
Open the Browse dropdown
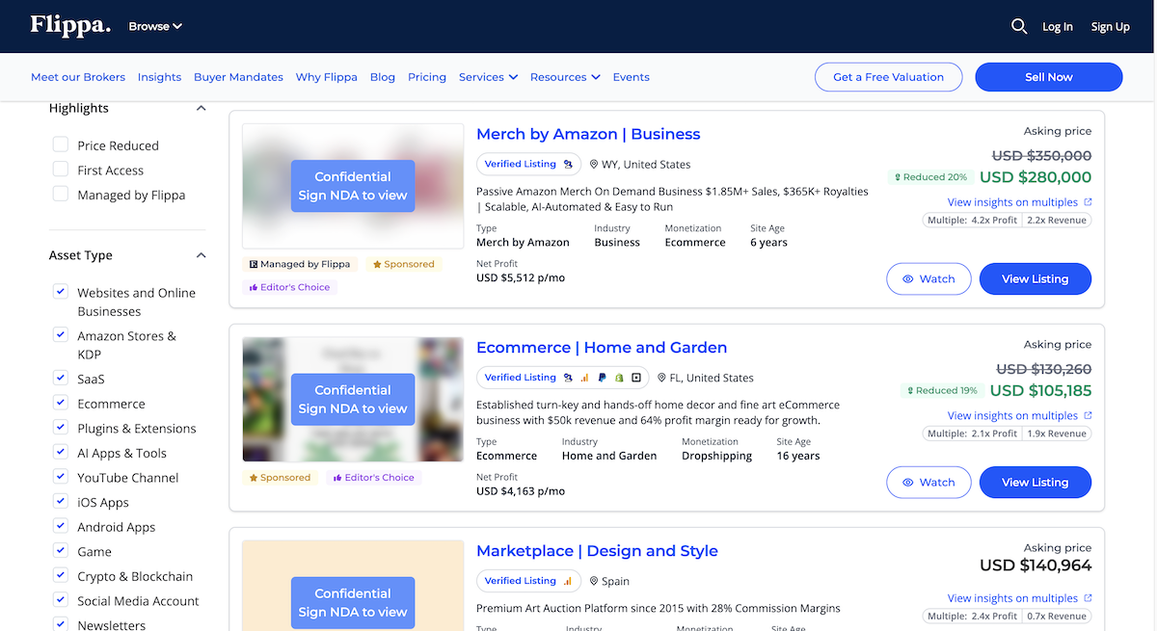(155, 26)
